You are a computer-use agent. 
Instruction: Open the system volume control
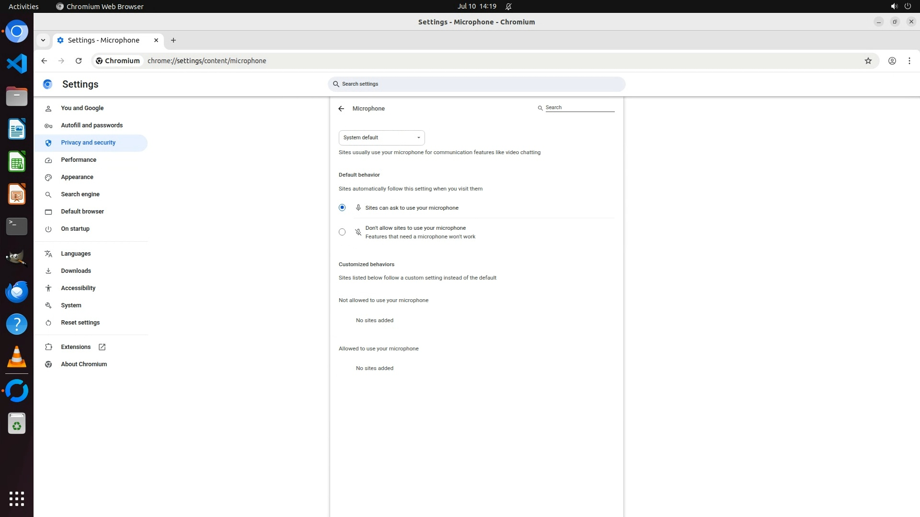pyautogui.click(x=894, y=6)
